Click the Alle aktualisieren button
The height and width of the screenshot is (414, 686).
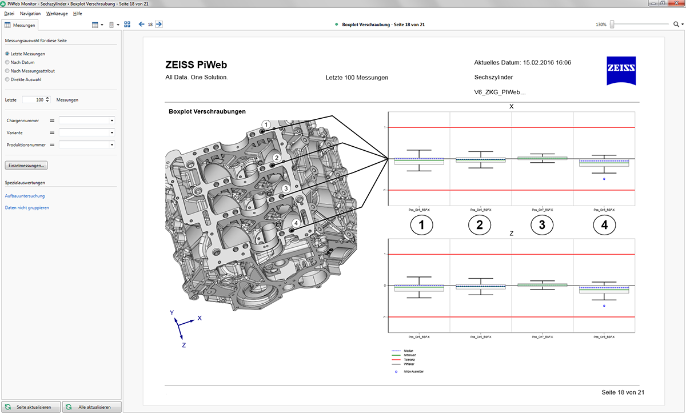[x=92, y=407]
